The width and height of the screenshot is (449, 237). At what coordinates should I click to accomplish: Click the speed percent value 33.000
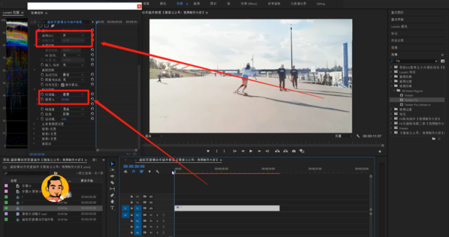[x=65, y=99]
